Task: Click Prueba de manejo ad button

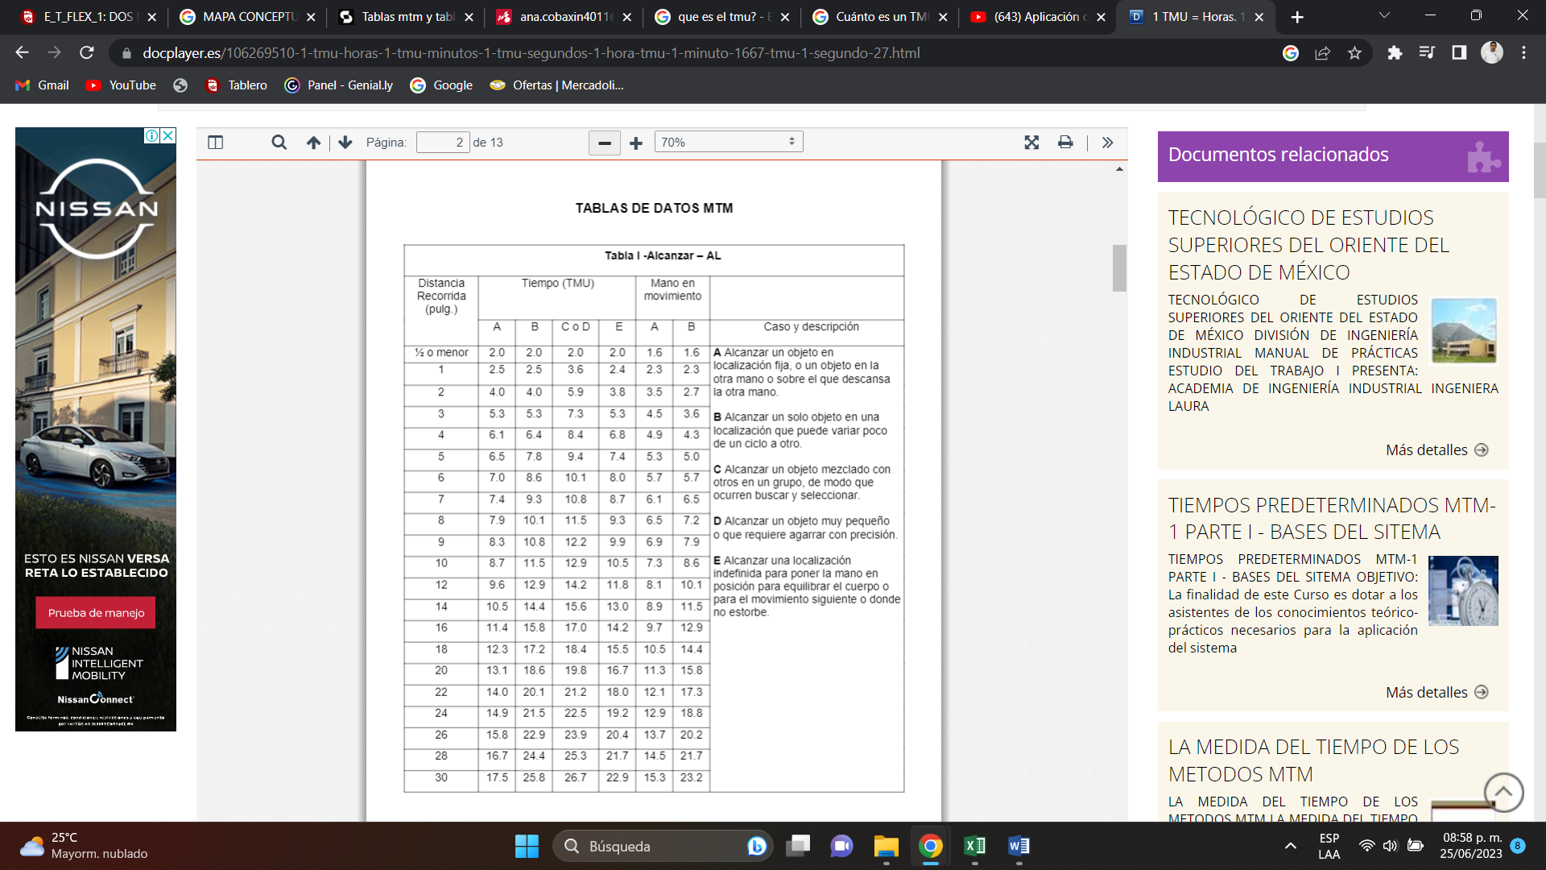Action: coord(96,613)
